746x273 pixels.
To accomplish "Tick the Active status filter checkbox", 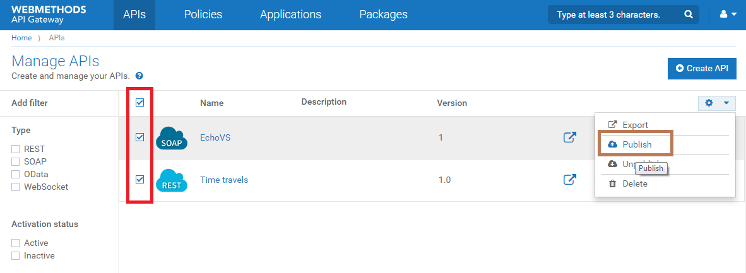I will (16, 243).
